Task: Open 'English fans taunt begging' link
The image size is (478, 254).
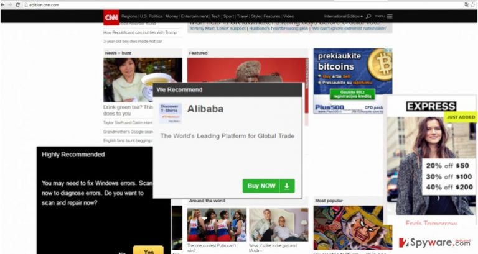Action: [x=128, y=140]
